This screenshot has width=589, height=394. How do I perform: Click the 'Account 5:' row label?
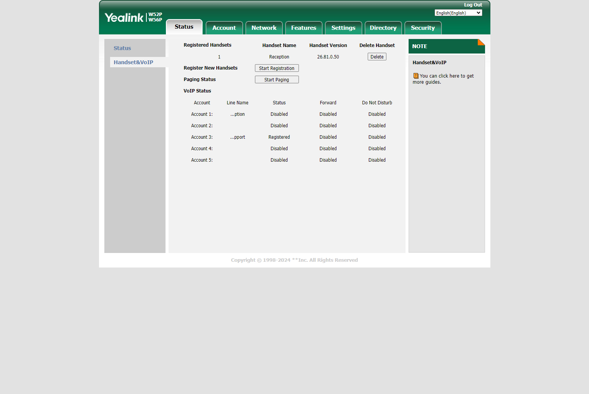click(x=202, y=160)
